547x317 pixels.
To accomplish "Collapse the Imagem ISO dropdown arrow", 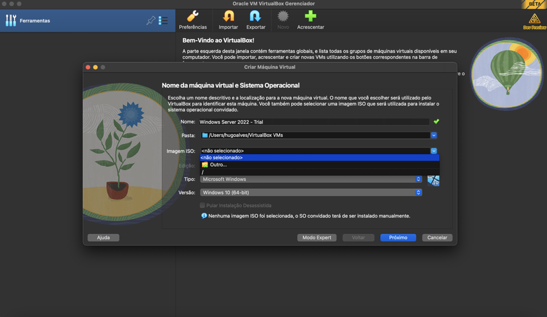I will [x=434, y=151].
